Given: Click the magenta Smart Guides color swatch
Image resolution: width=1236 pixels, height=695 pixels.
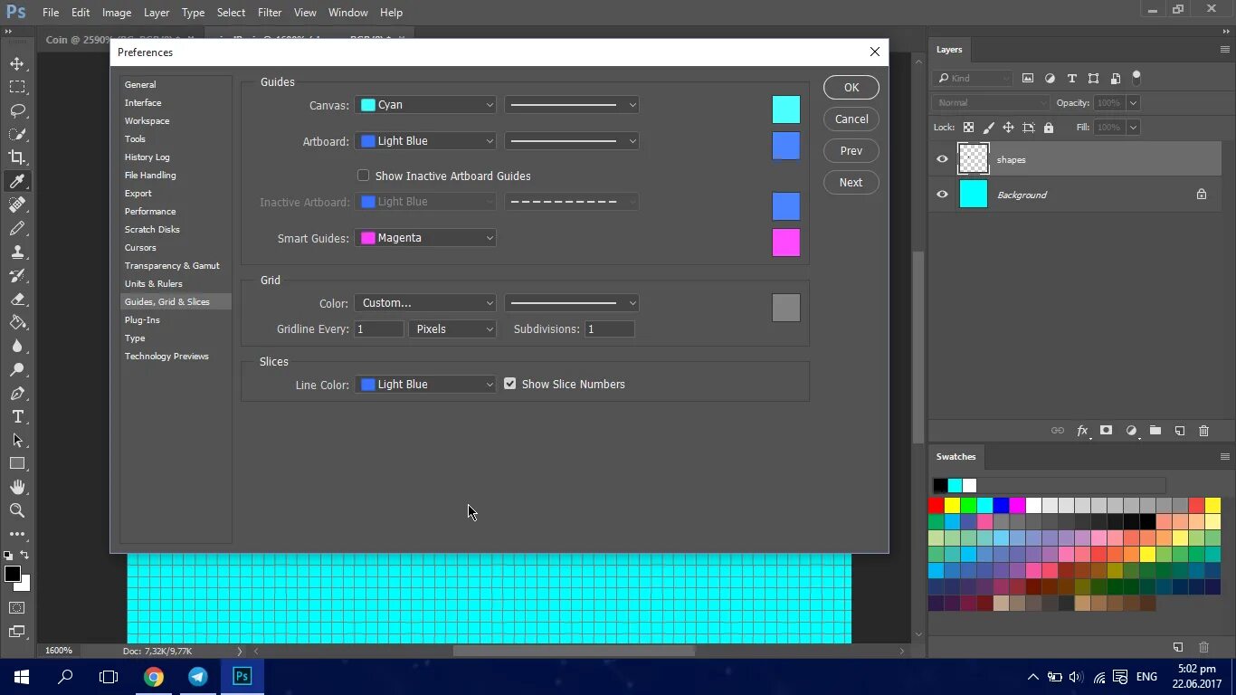Looking at the screenshot, I should 786,243.
